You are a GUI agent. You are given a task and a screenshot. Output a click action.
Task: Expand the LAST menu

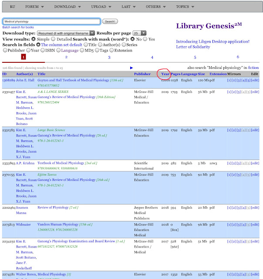[128, 7]
